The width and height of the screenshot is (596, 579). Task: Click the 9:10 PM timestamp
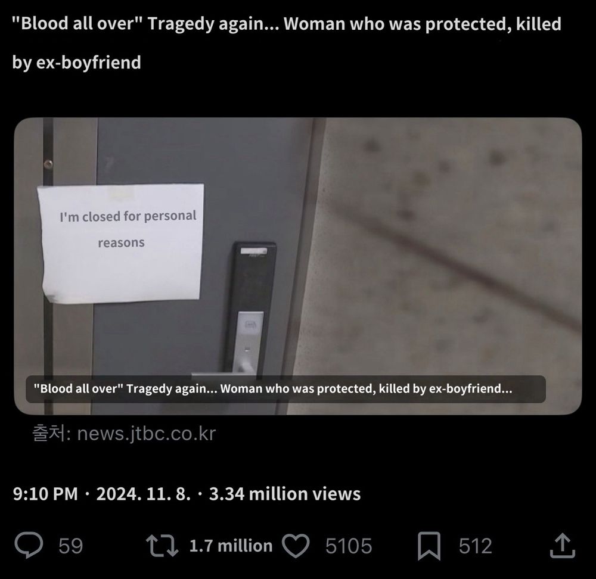tap(45, 494)
